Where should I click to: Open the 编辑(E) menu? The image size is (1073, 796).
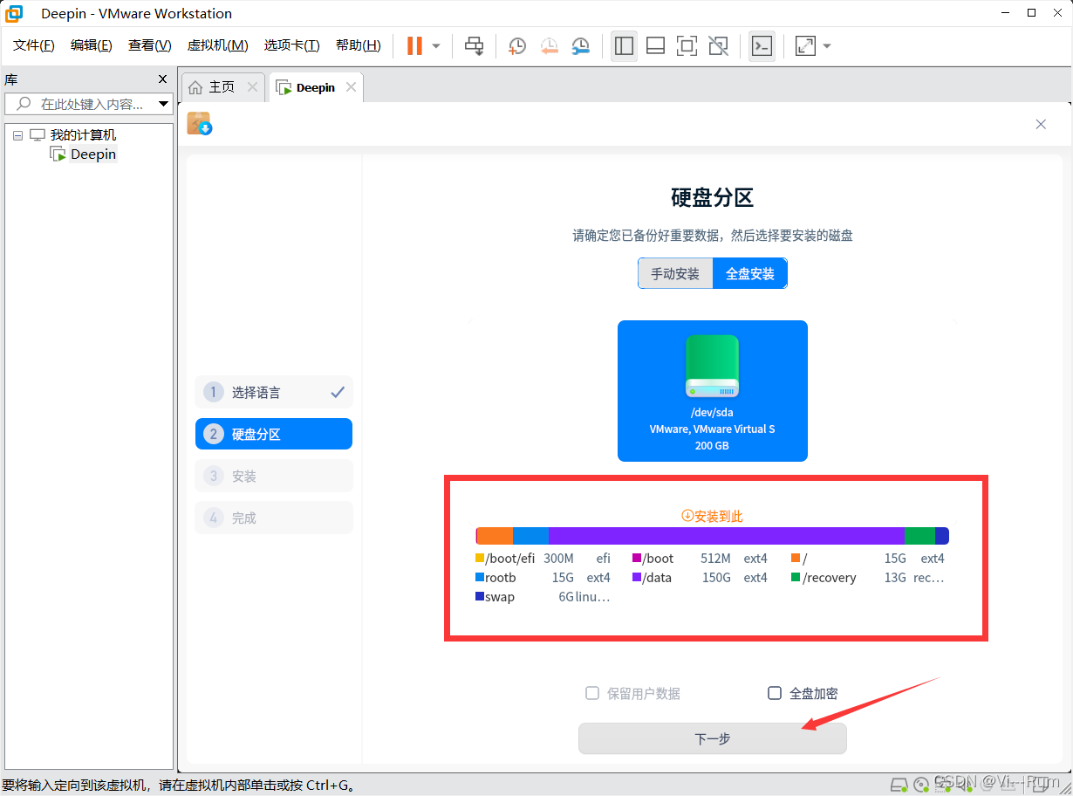[x=92, y=45]
